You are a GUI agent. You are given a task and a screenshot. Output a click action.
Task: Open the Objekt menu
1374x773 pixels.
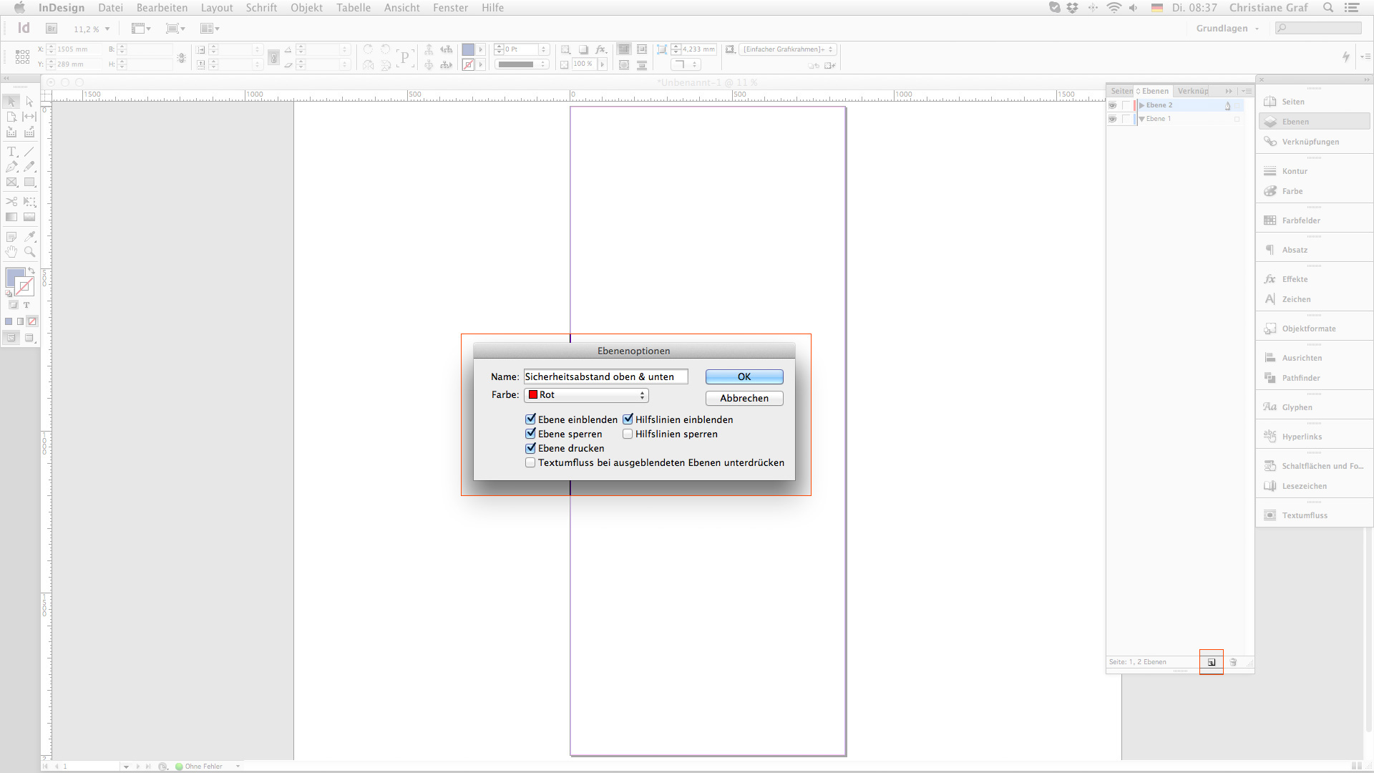coord(306,8)
